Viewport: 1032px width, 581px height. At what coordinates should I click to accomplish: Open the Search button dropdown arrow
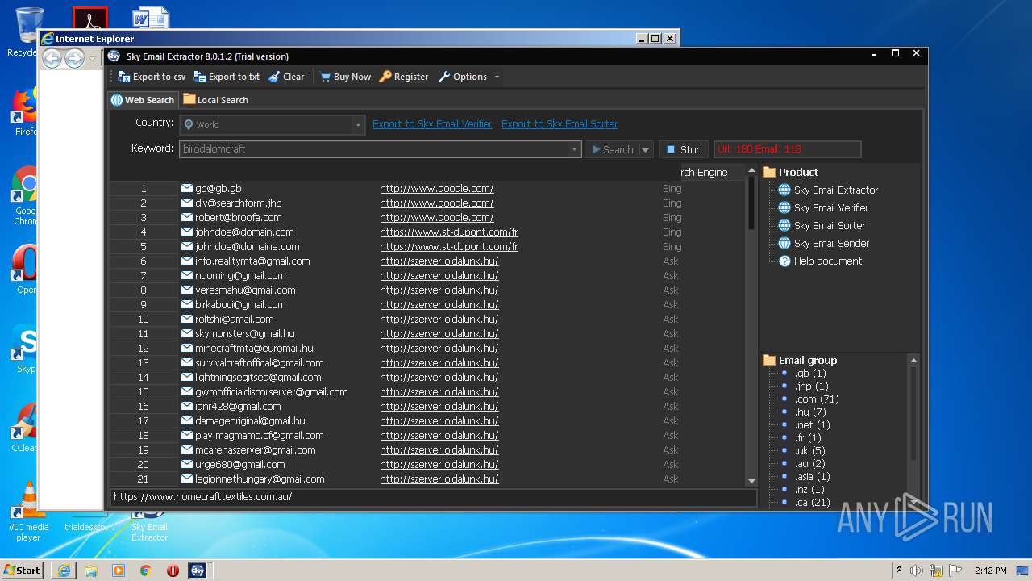(645, 149)
